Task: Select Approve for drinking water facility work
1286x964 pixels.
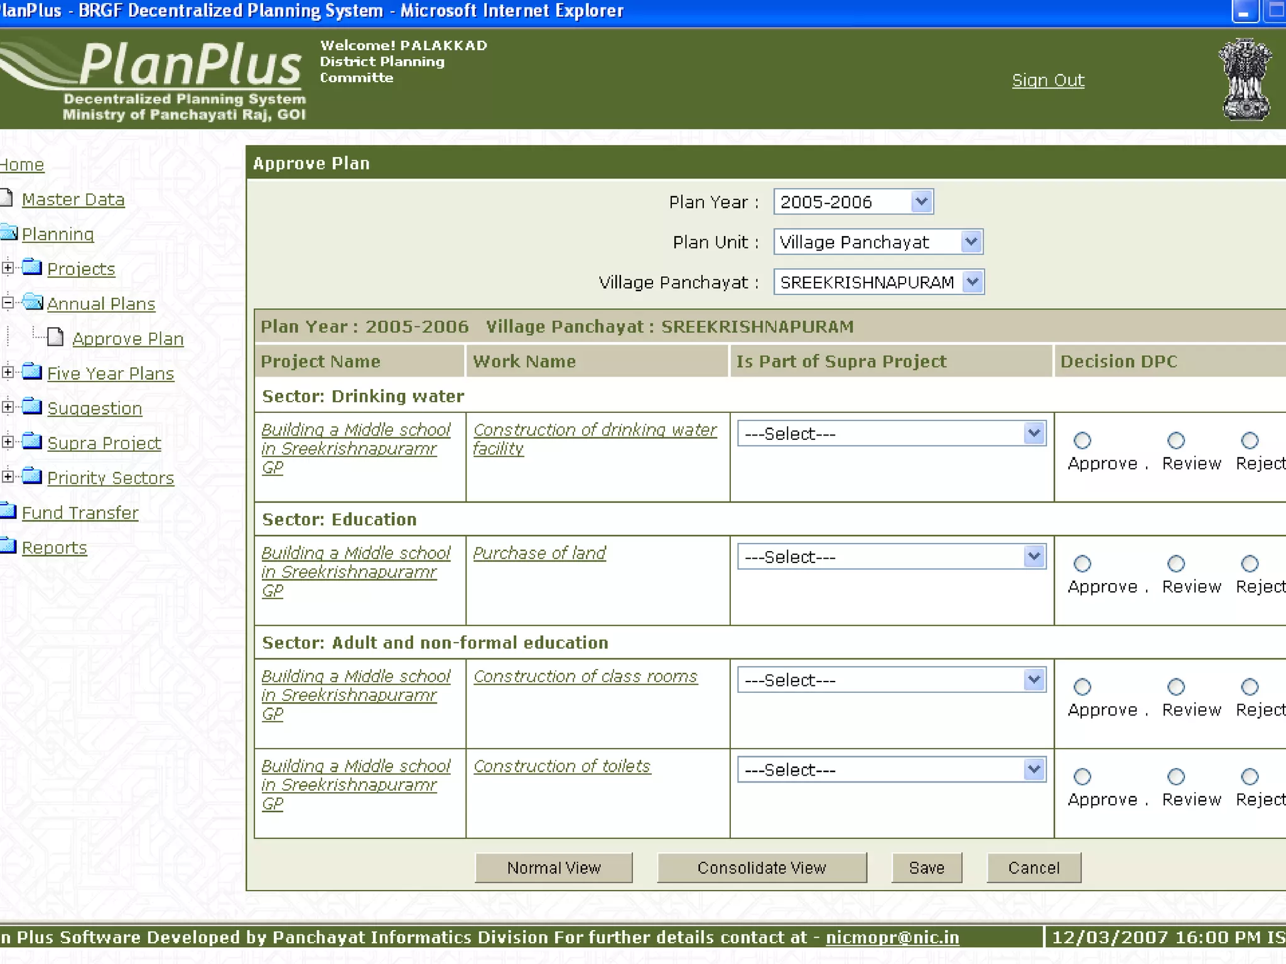Action: (1082, 441)
